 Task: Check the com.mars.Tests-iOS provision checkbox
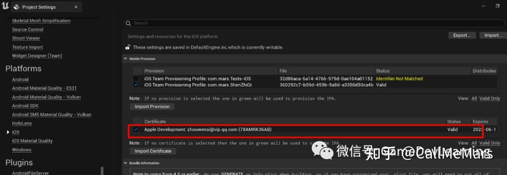(x=136, y=79)
